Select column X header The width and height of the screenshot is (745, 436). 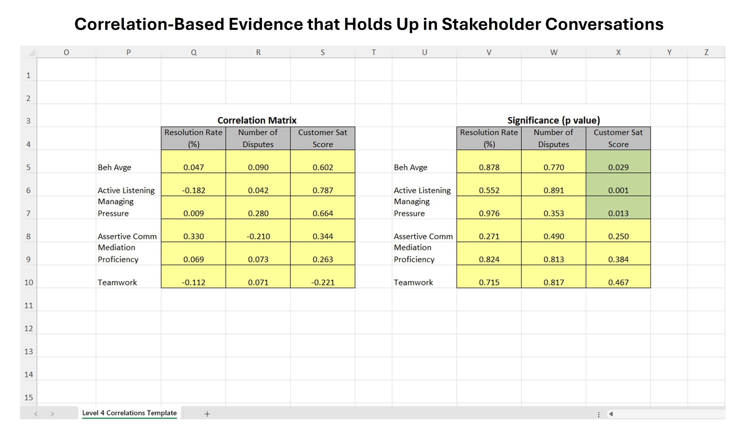[618, 52]
